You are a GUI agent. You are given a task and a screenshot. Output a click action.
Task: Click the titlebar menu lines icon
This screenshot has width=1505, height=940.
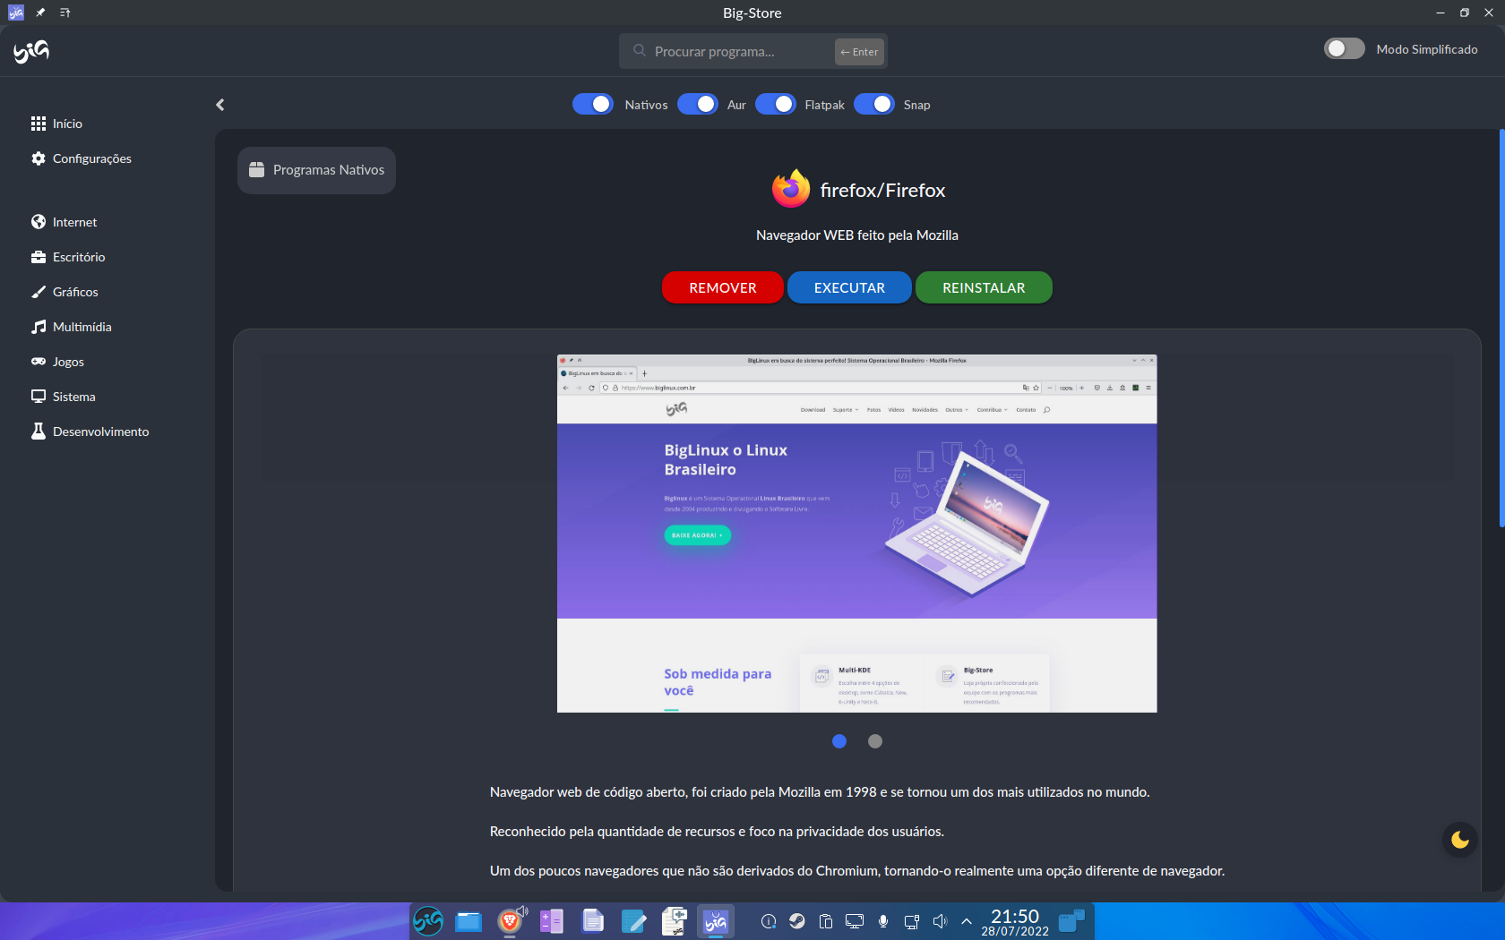(64, 13)
